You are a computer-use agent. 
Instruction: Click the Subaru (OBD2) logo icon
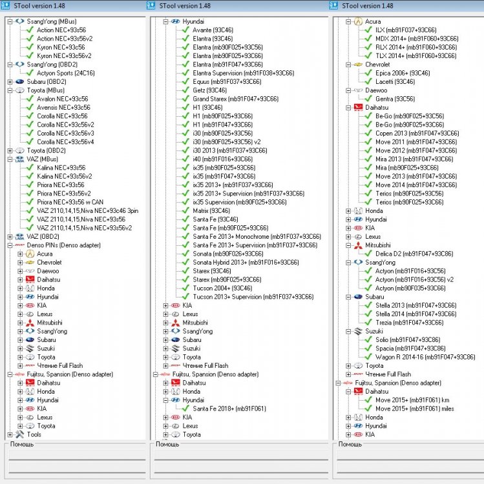coord(20,82)
